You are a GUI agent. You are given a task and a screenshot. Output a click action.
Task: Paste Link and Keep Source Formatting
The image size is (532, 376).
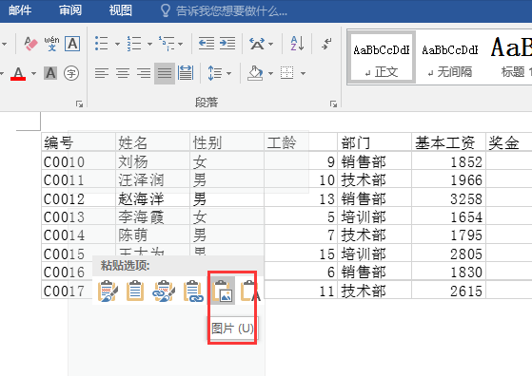click(x=164, y=291)
